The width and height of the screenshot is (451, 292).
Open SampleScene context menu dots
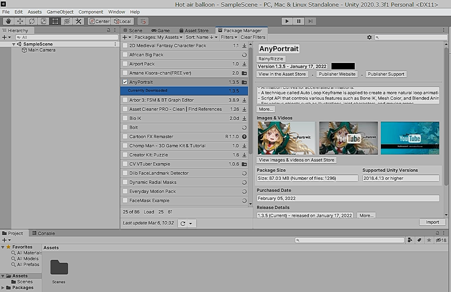[115, 44]
